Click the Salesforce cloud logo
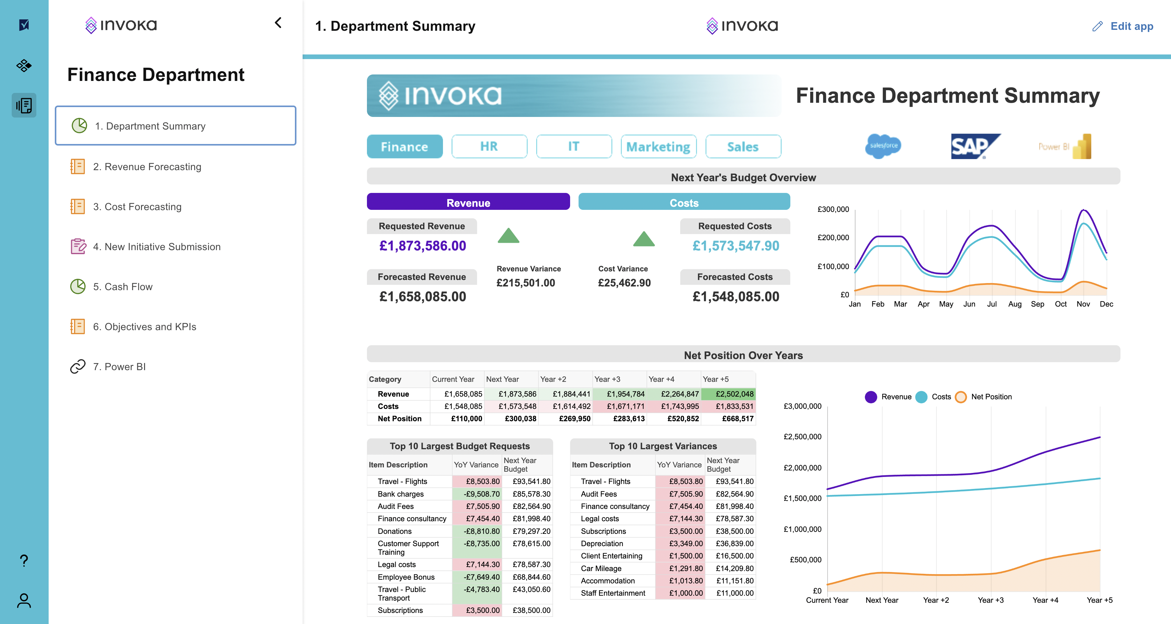Viewport: 1171px width, 624px height. click(x=883, y=146)
